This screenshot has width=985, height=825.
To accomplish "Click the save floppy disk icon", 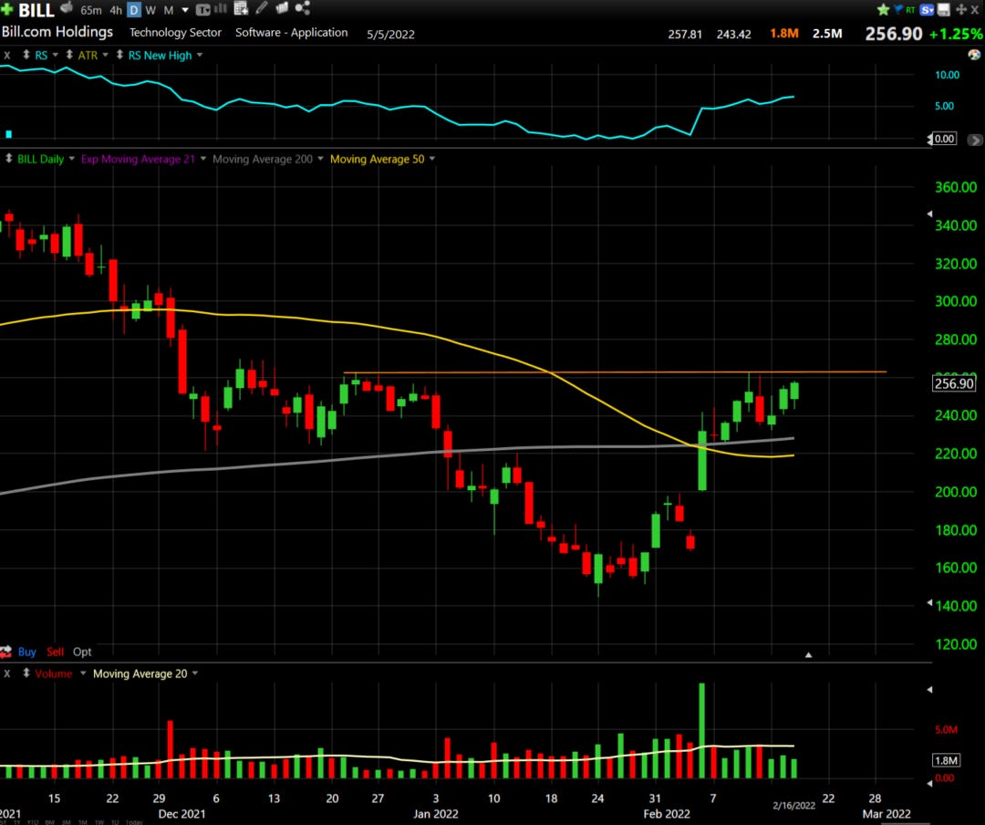I will (944, 9).
